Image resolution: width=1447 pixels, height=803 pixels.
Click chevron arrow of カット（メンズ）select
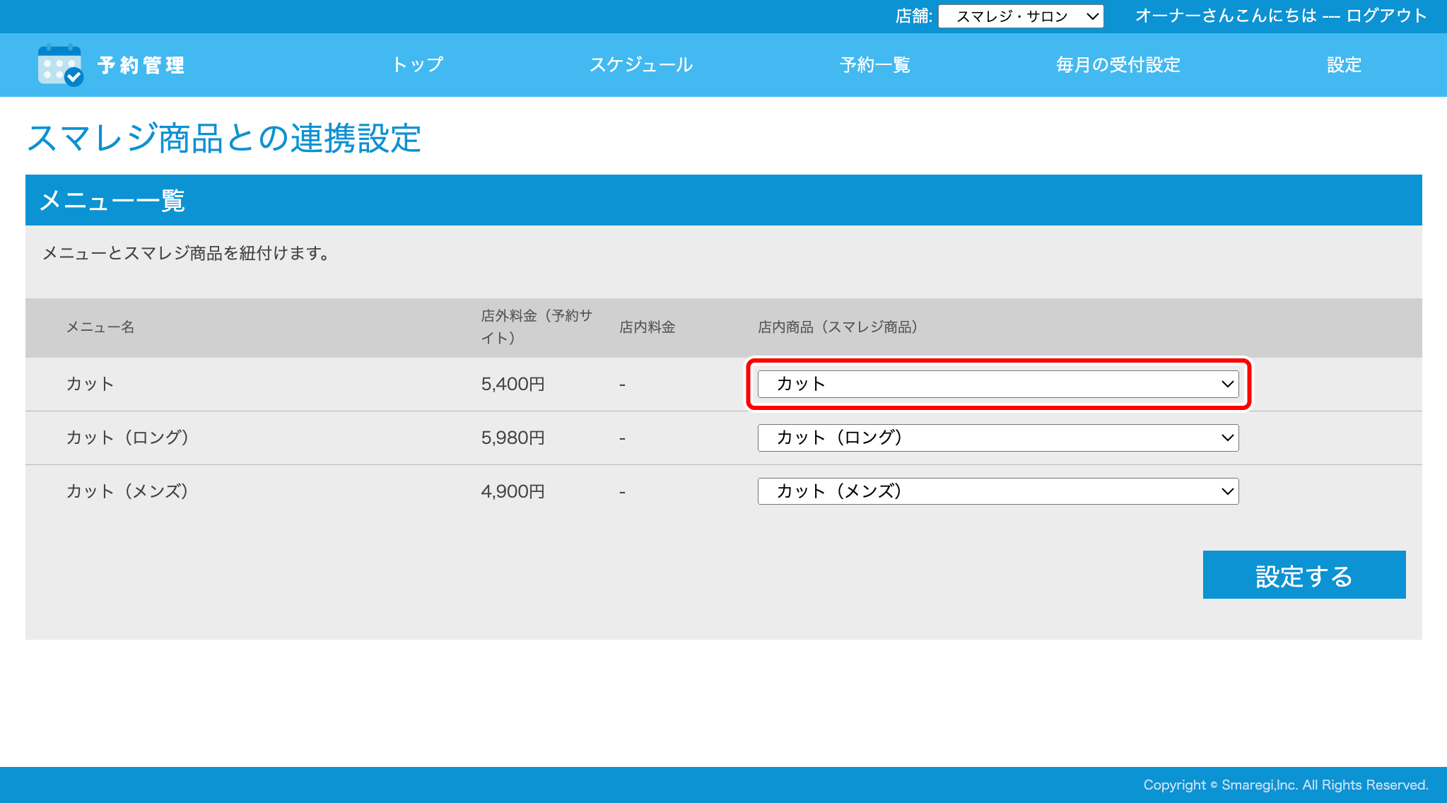[1227, 491]
